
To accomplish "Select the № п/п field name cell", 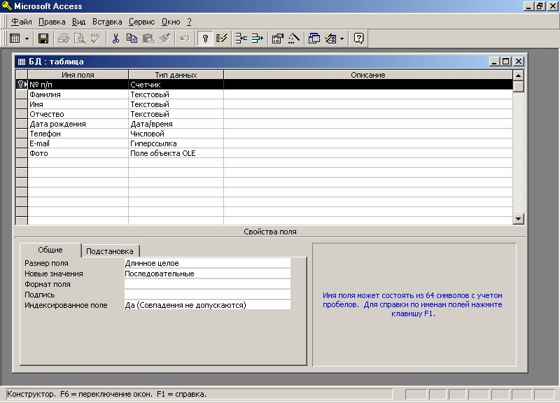I will 78,85.
